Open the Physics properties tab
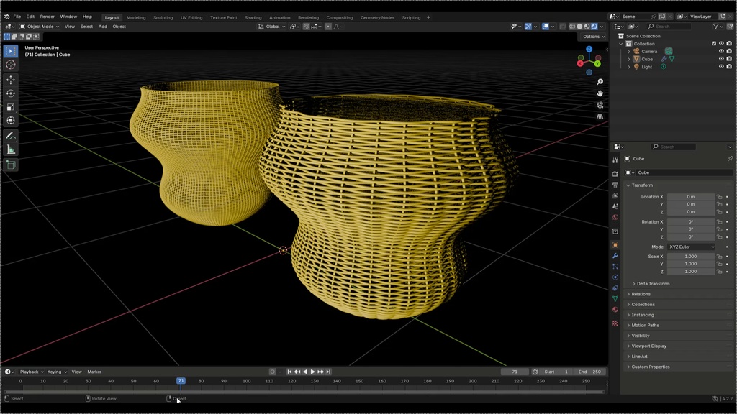The image size is (737, 414). click(615, 277)
